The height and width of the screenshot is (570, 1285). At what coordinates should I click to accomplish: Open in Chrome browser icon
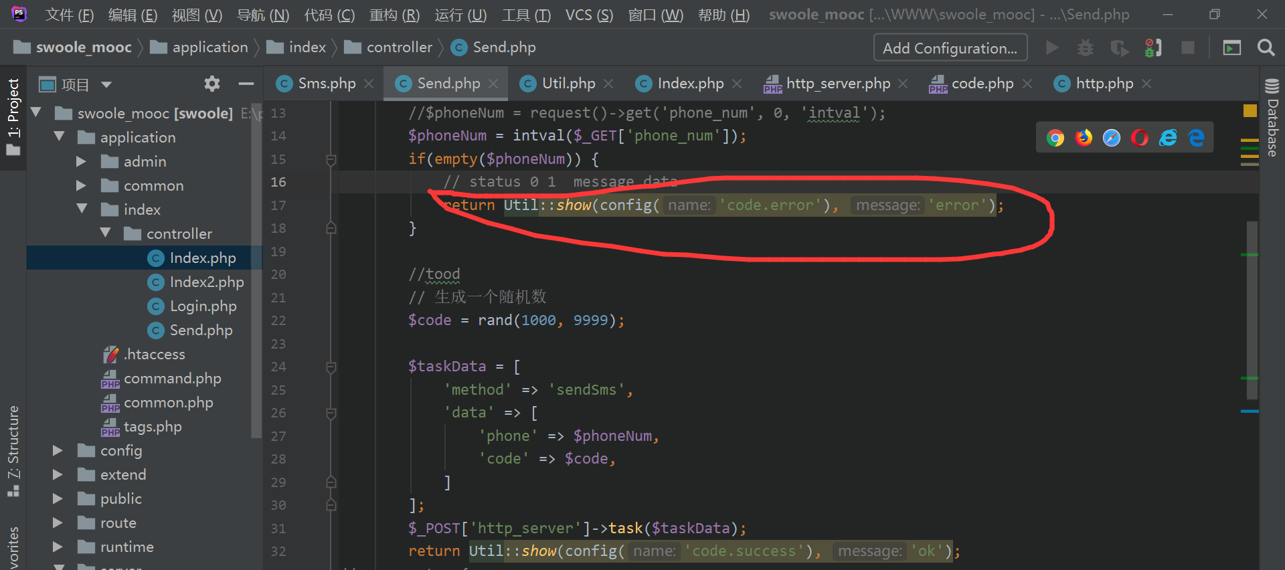tap(1055, 138)
